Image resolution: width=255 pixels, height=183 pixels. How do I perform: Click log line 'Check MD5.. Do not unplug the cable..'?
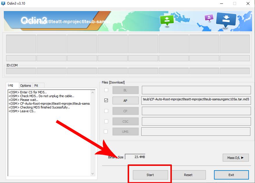(x=41, y=96)
